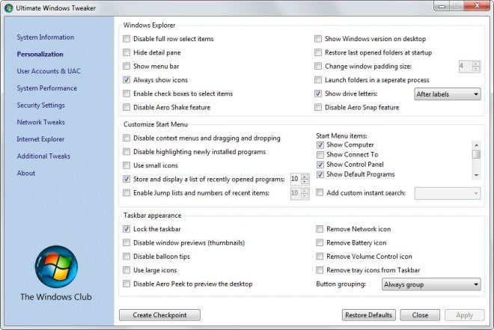Screen dimensions: 494x330
Task: Click the Ultimate Windows Tweaker title bar icon
Action: tap(8, 7)
